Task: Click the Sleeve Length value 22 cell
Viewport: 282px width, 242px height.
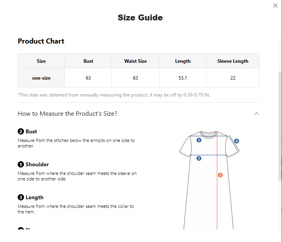Action: [x=233, y=78]
